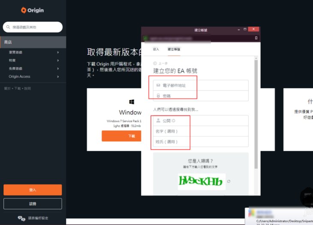Refresh the captcha with the reload icon
This screenshot has width=313, height=225.
pyautogui.click(x=229, y=181)
